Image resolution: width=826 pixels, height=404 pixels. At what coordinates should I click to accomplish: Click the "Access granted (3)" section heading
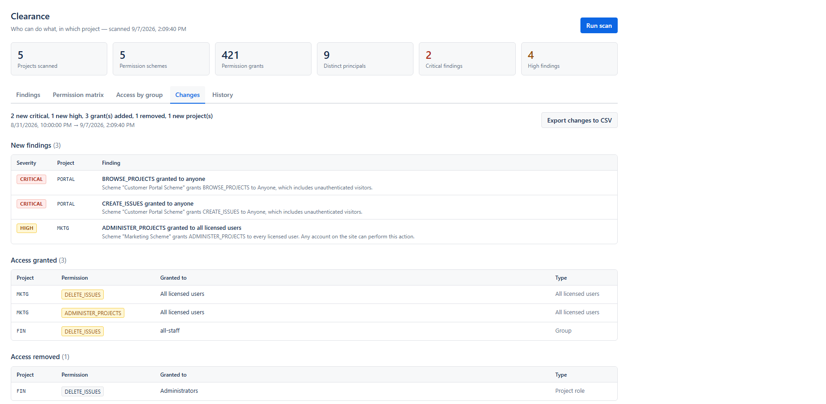[x=39, y=260]
